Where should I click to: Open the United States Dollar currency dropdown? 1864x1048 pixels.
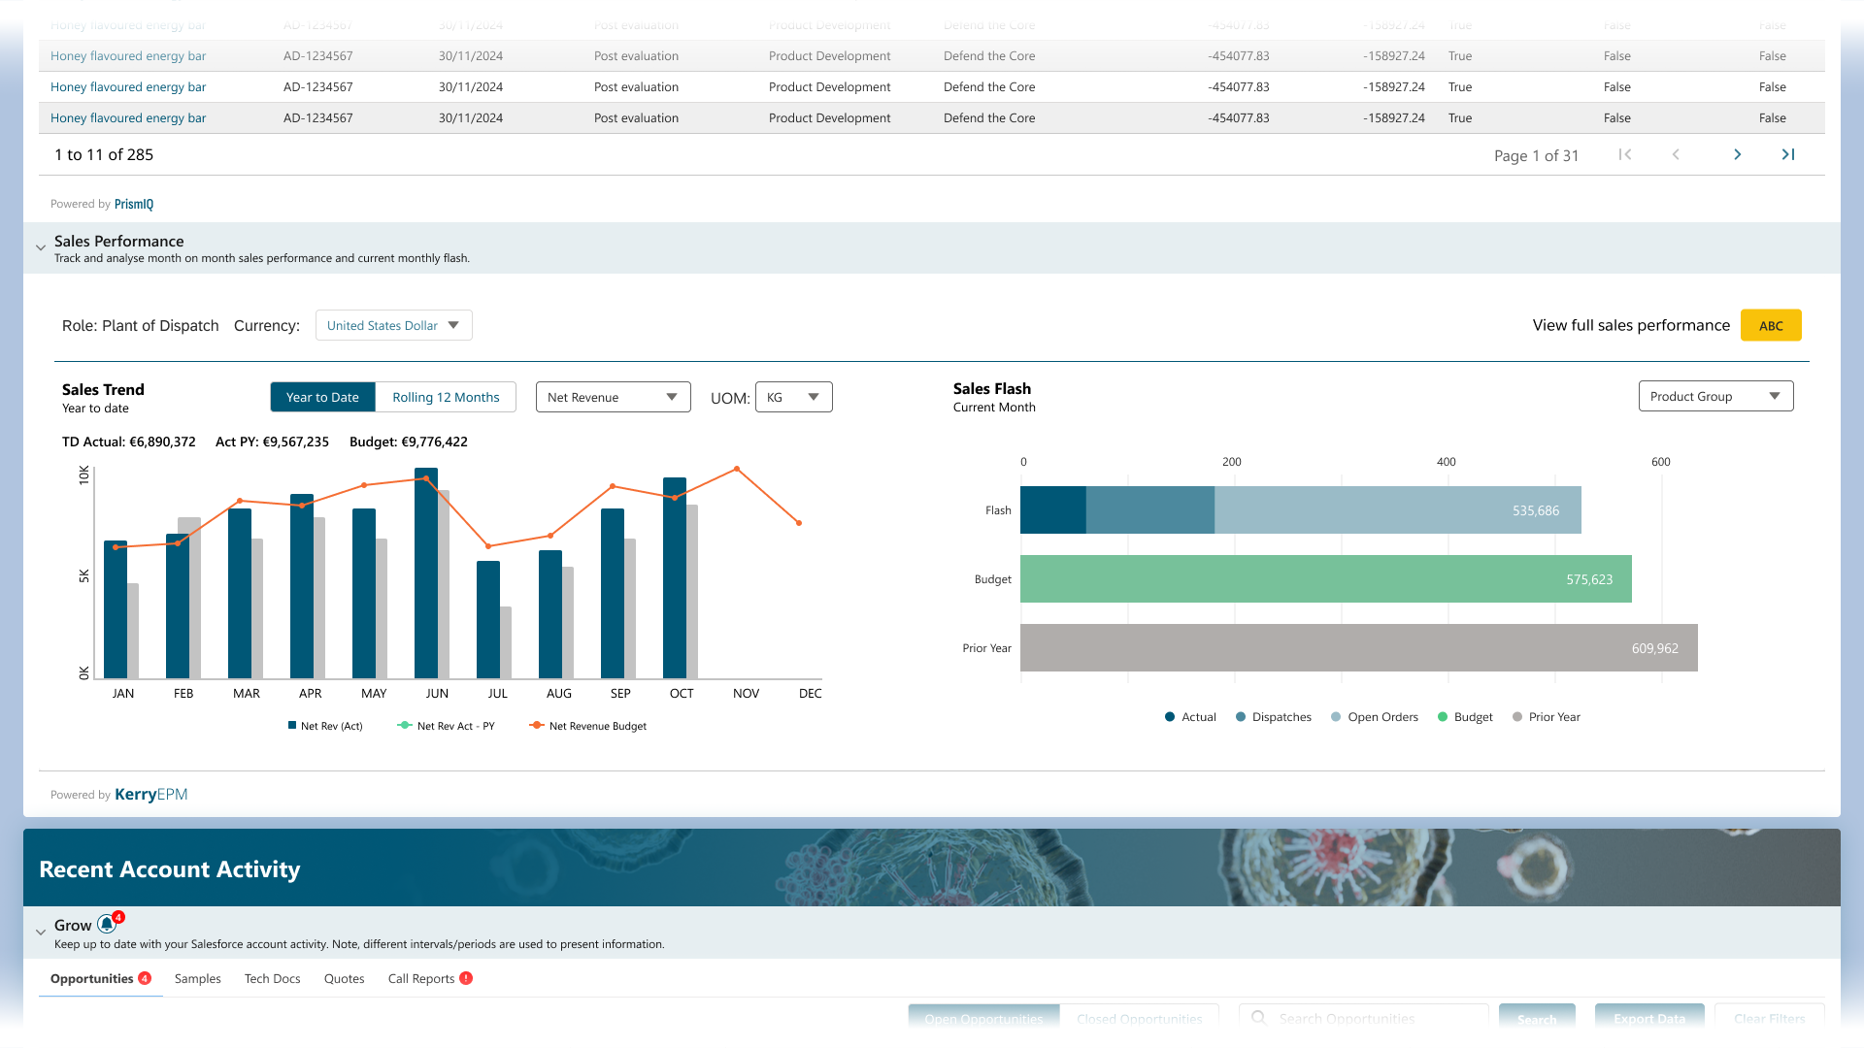point(392,325)
